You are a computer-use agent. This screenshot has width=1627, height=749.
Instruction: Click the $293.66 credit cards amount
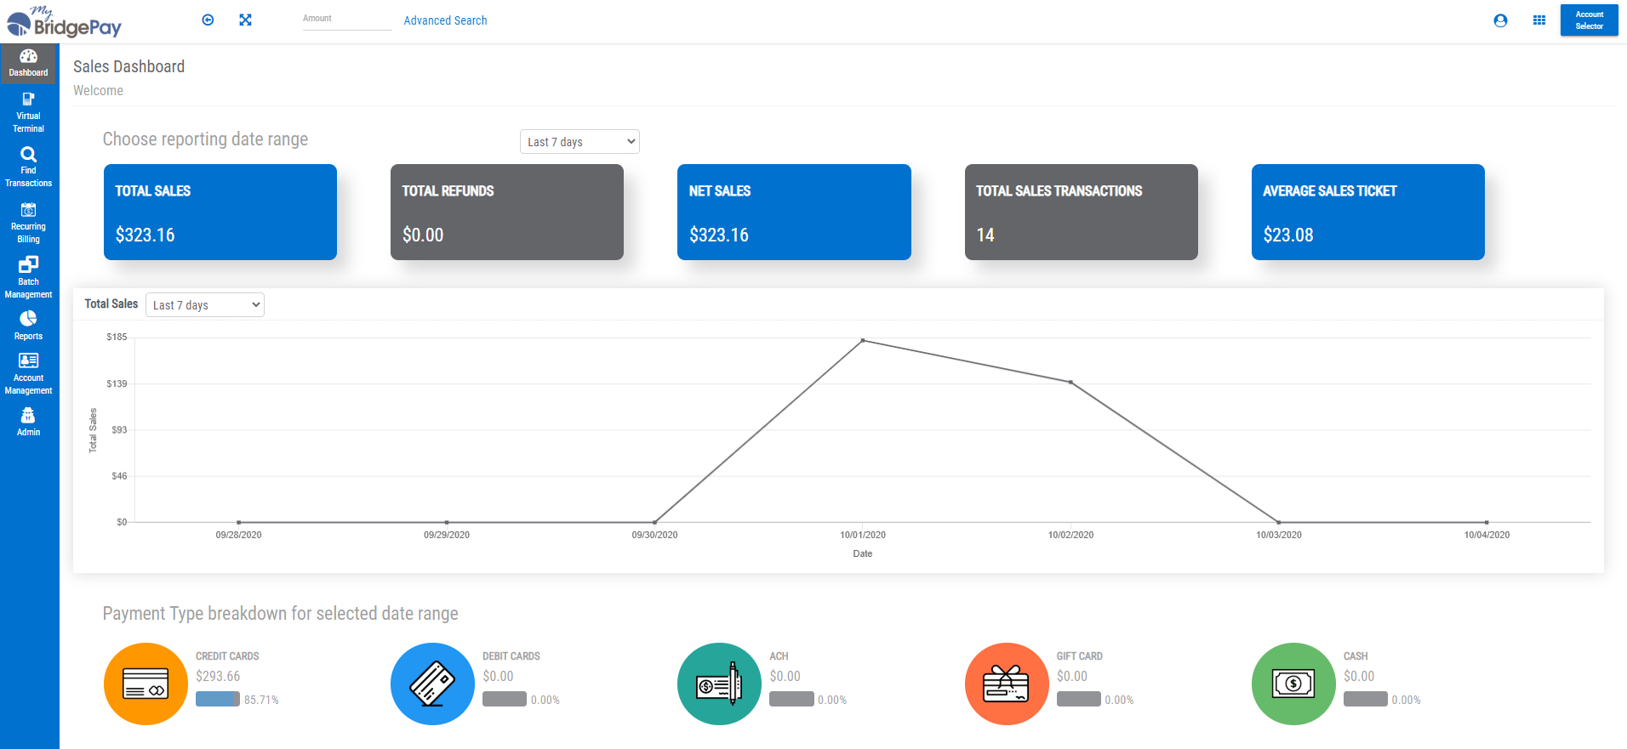(x=218, y=677)
